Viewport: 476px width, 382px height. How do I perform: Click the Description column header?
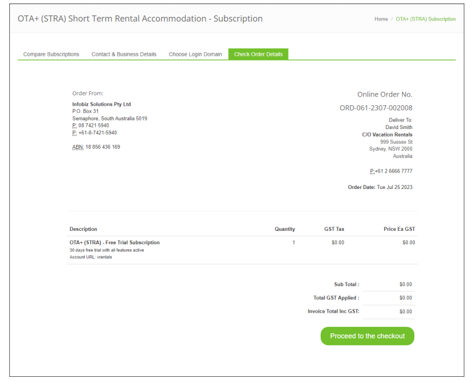click(83, 229)
